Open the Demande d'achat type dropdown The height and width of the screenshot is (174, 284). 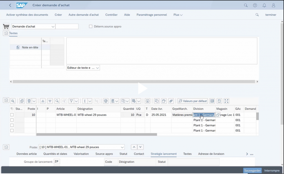pos(53,27)
